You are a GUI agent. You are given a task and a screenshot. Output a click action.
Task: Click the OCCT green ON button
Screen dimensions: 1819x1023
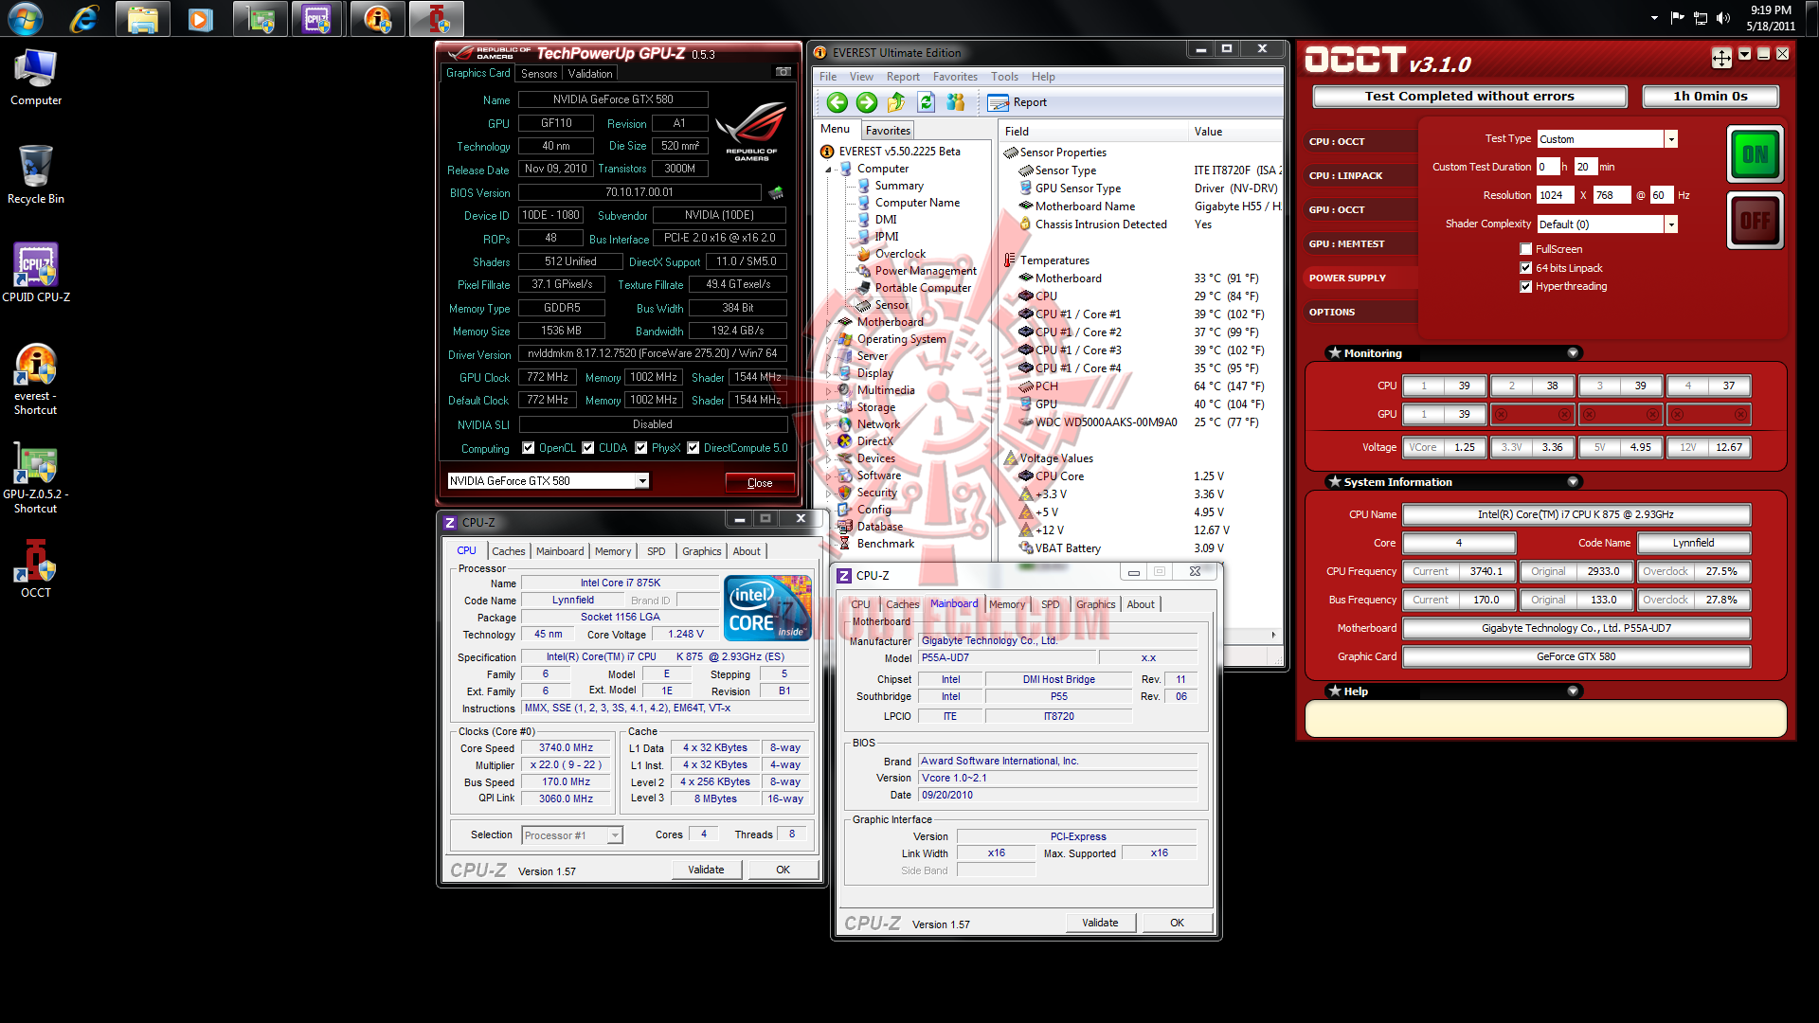pyautogui.click(x=1755, y=154)
